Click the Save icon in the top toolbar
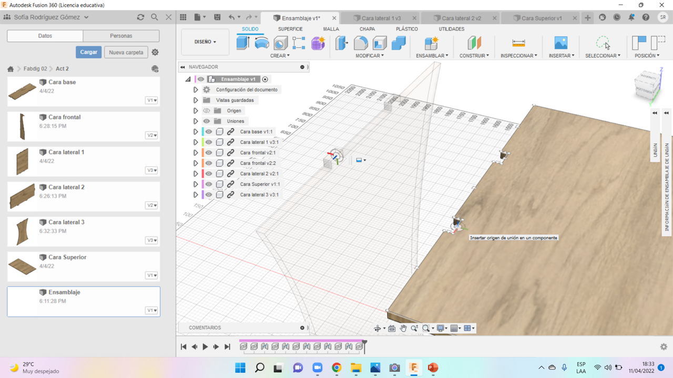Image resolution: width=673 pixels, height=378 pixels. click(x=217, y=17)
